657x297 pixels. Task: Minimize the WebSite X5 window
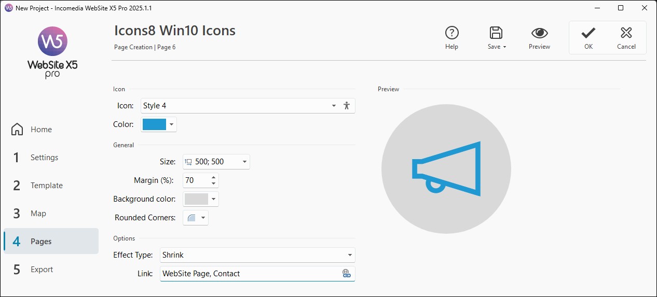(x=596, y=8)
